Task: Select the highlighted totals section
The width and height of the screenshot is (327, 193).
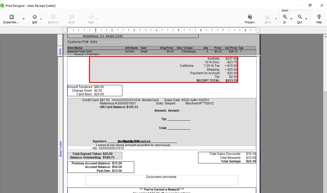Action: [164, 69]
